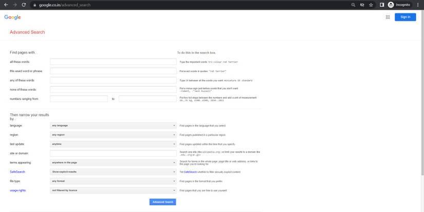
Task: Click the 'Find pages in the language that you select' text
Action: (203, 126)
